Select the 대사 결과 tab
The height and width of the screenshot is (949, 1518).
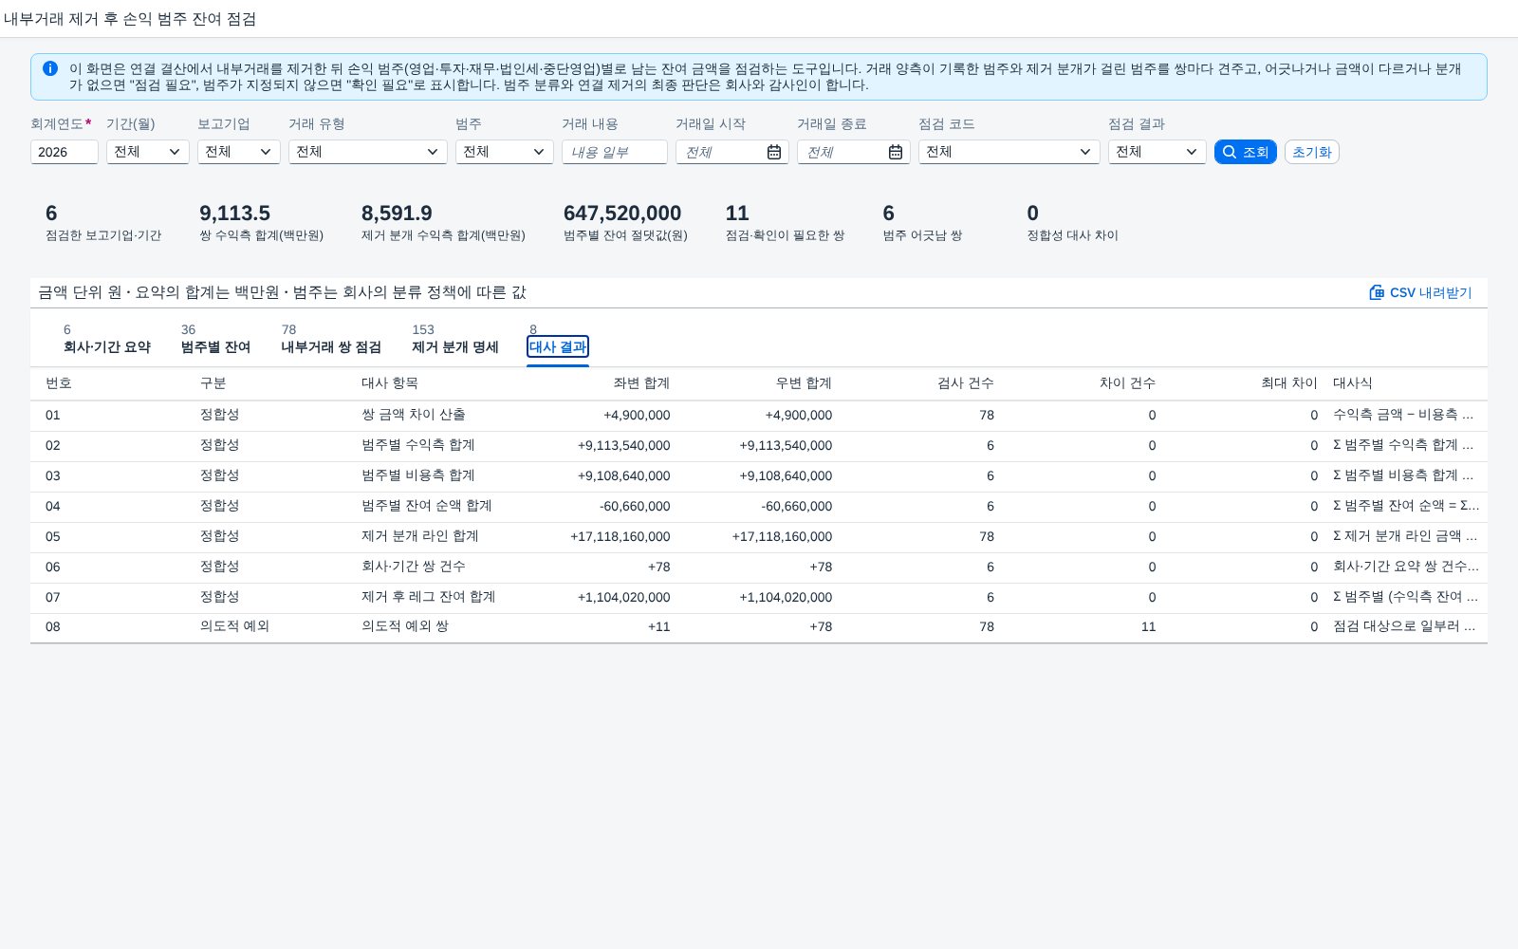(x=558, y=347)
